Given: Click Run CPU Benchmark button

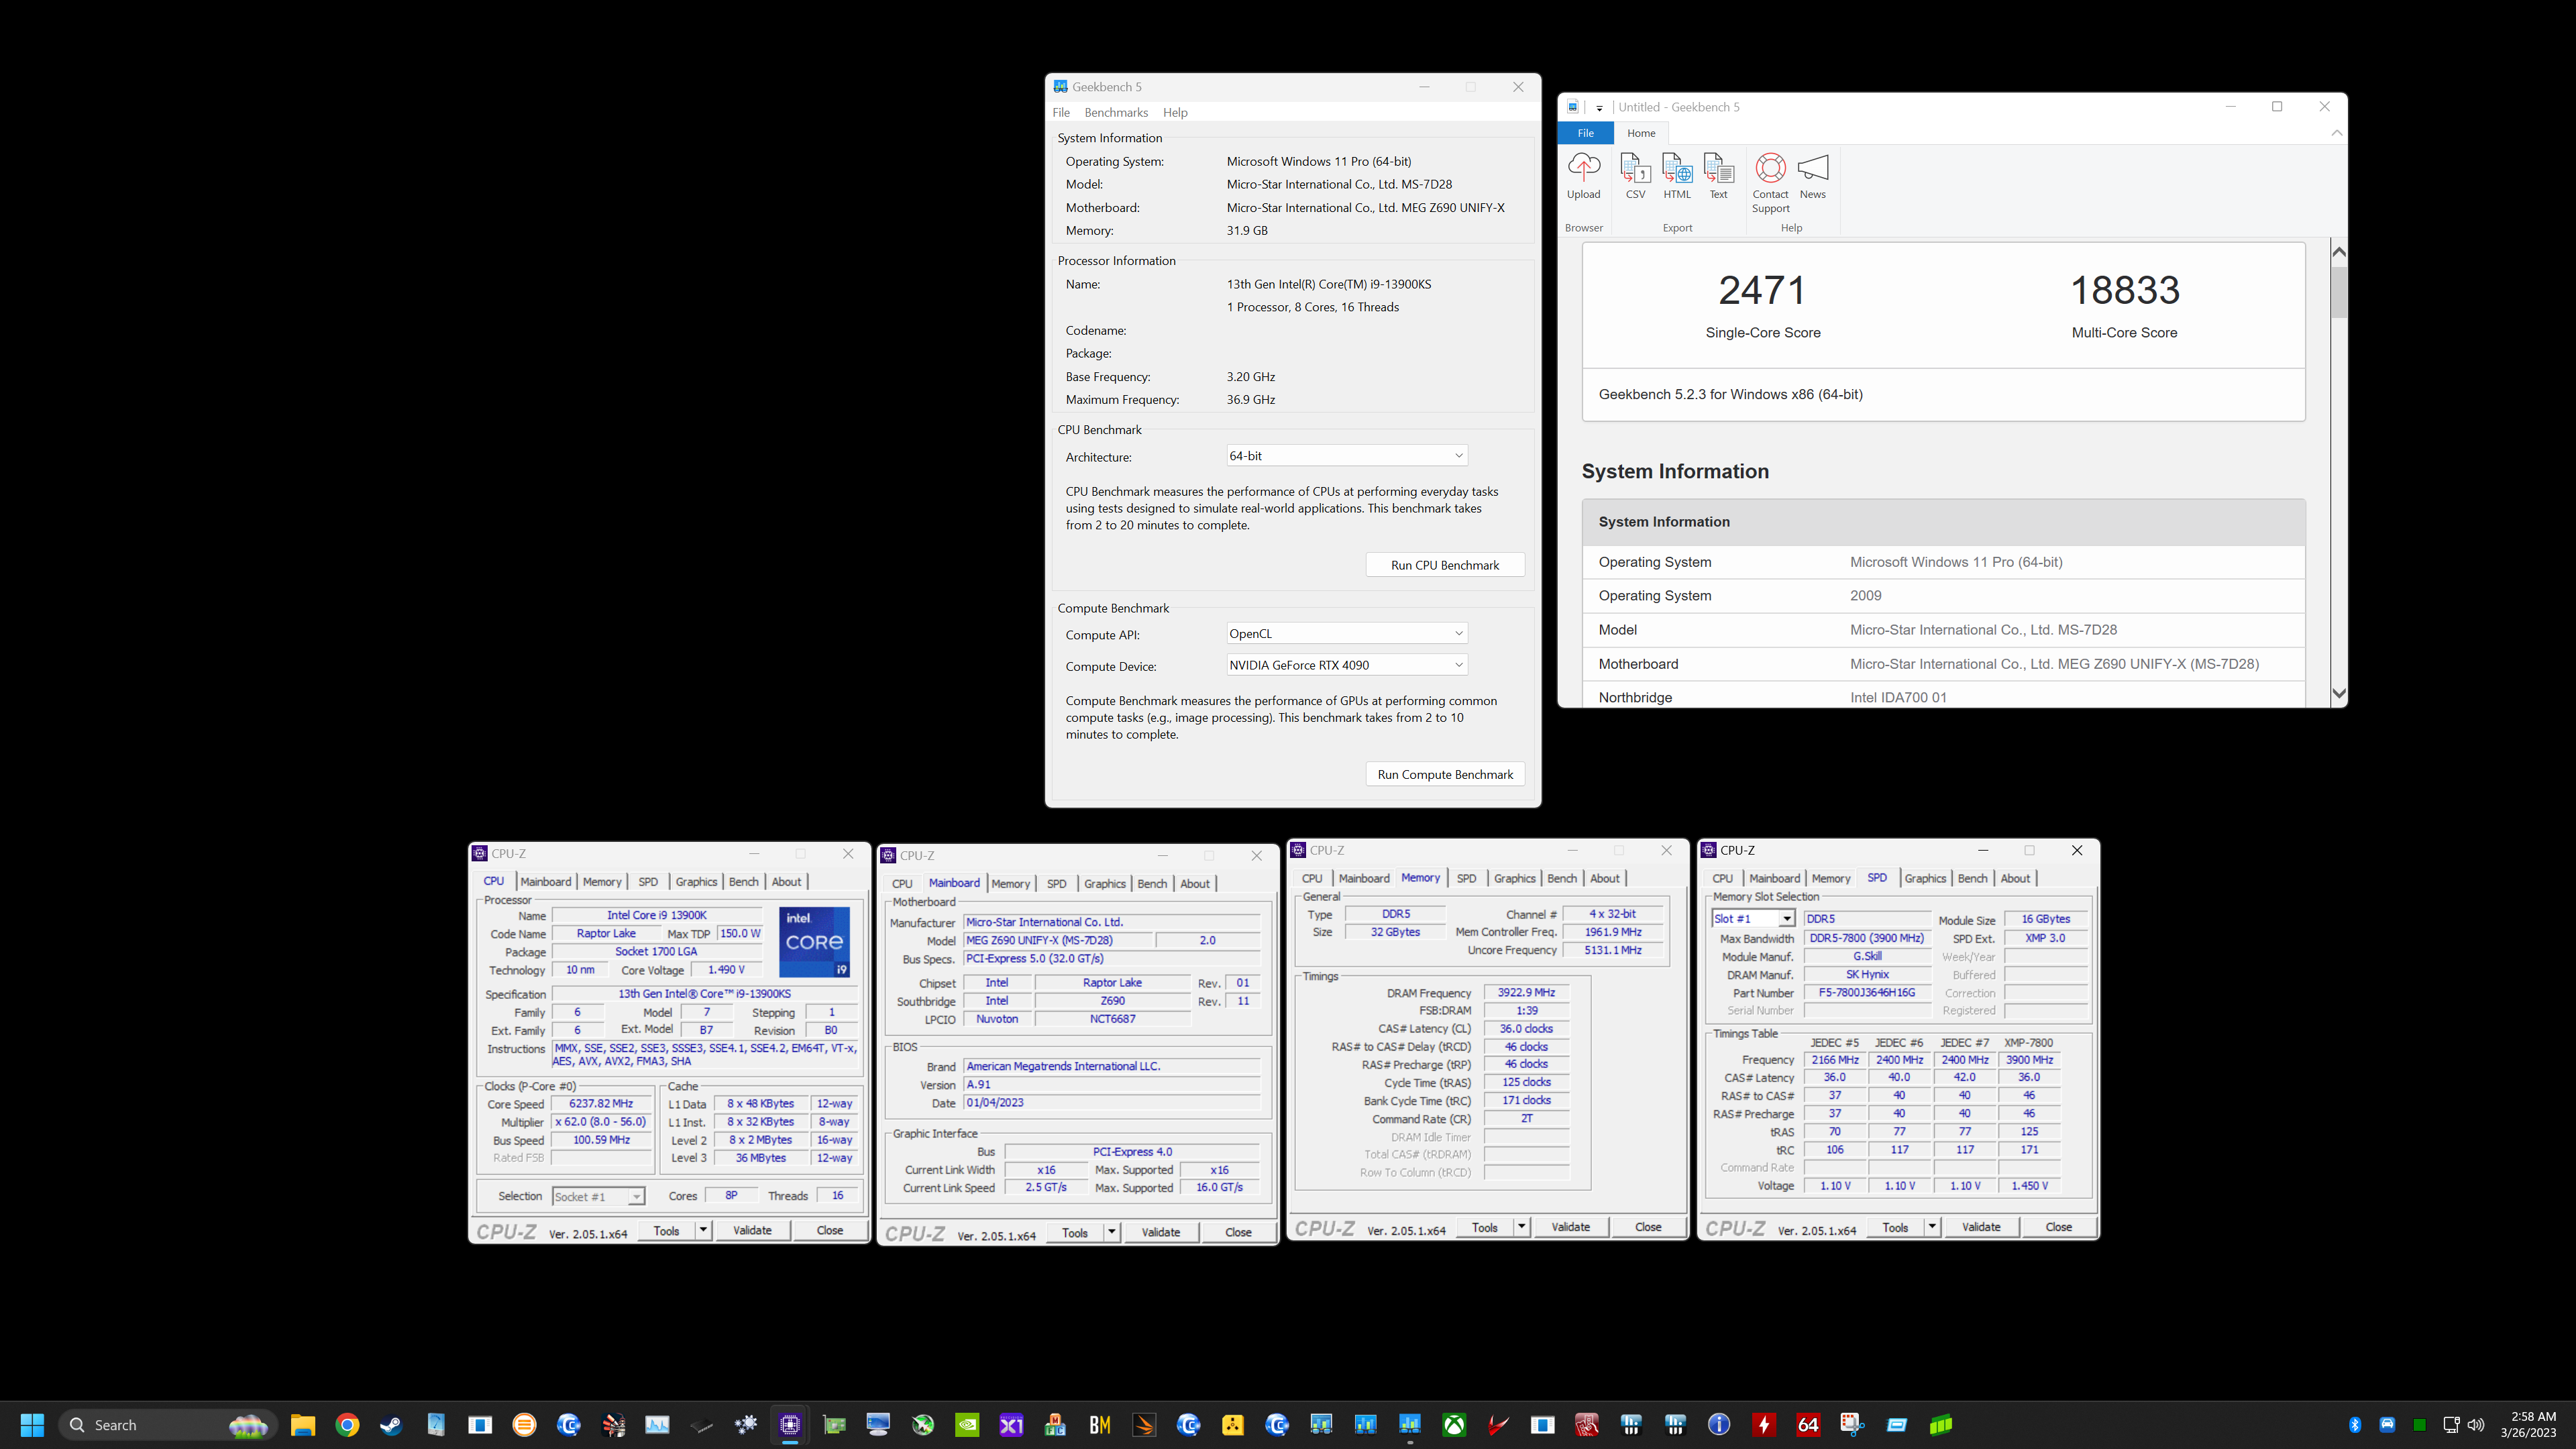Looking at the screenshot, I should (x=1445, y=565).
